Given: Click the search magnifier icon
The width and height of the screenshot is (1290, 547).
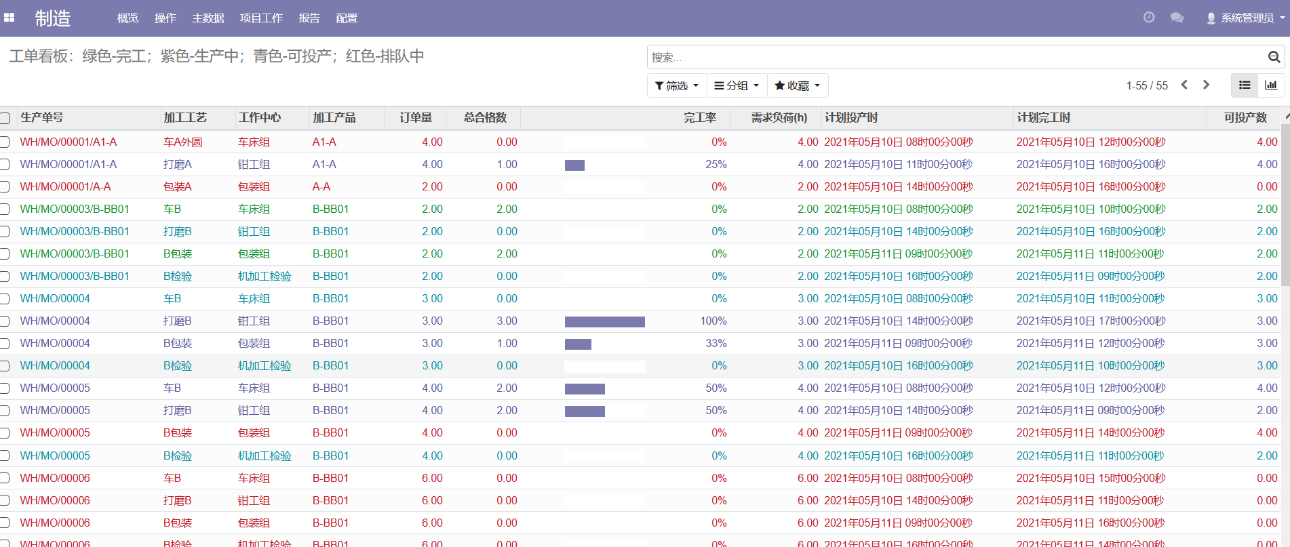Looking at the screenshot, I should (x=1274, y=57).
